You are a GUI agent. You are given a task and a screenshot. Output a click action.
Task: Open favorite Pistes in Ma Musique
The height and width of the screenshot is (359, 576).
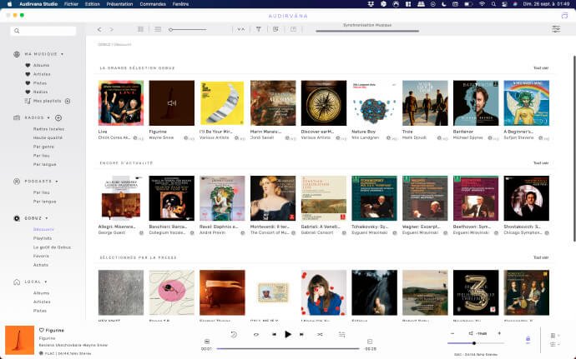point(36,83)
